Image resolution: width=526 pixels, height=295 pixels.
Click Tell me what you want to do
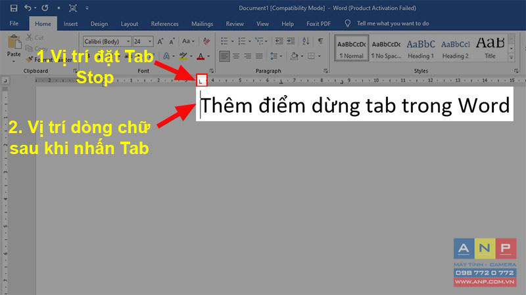tap(393, 24)
